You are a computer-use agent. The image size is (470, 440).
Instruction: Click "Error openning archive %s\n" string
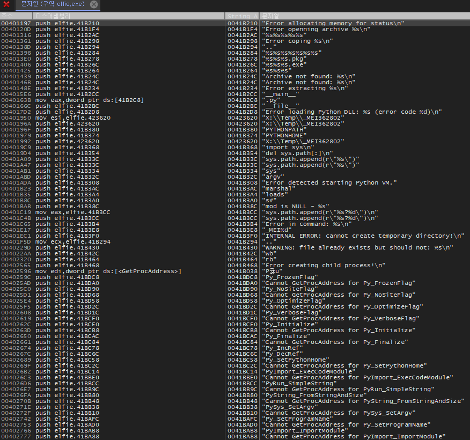point(316,30)
